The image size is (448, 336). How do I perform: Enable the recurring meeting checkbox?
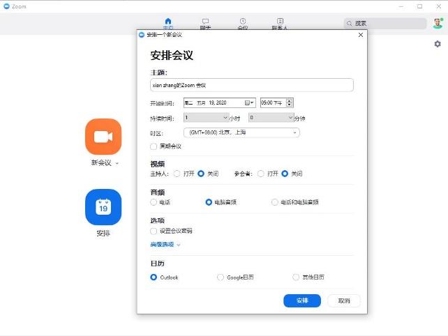pos(154,146)
